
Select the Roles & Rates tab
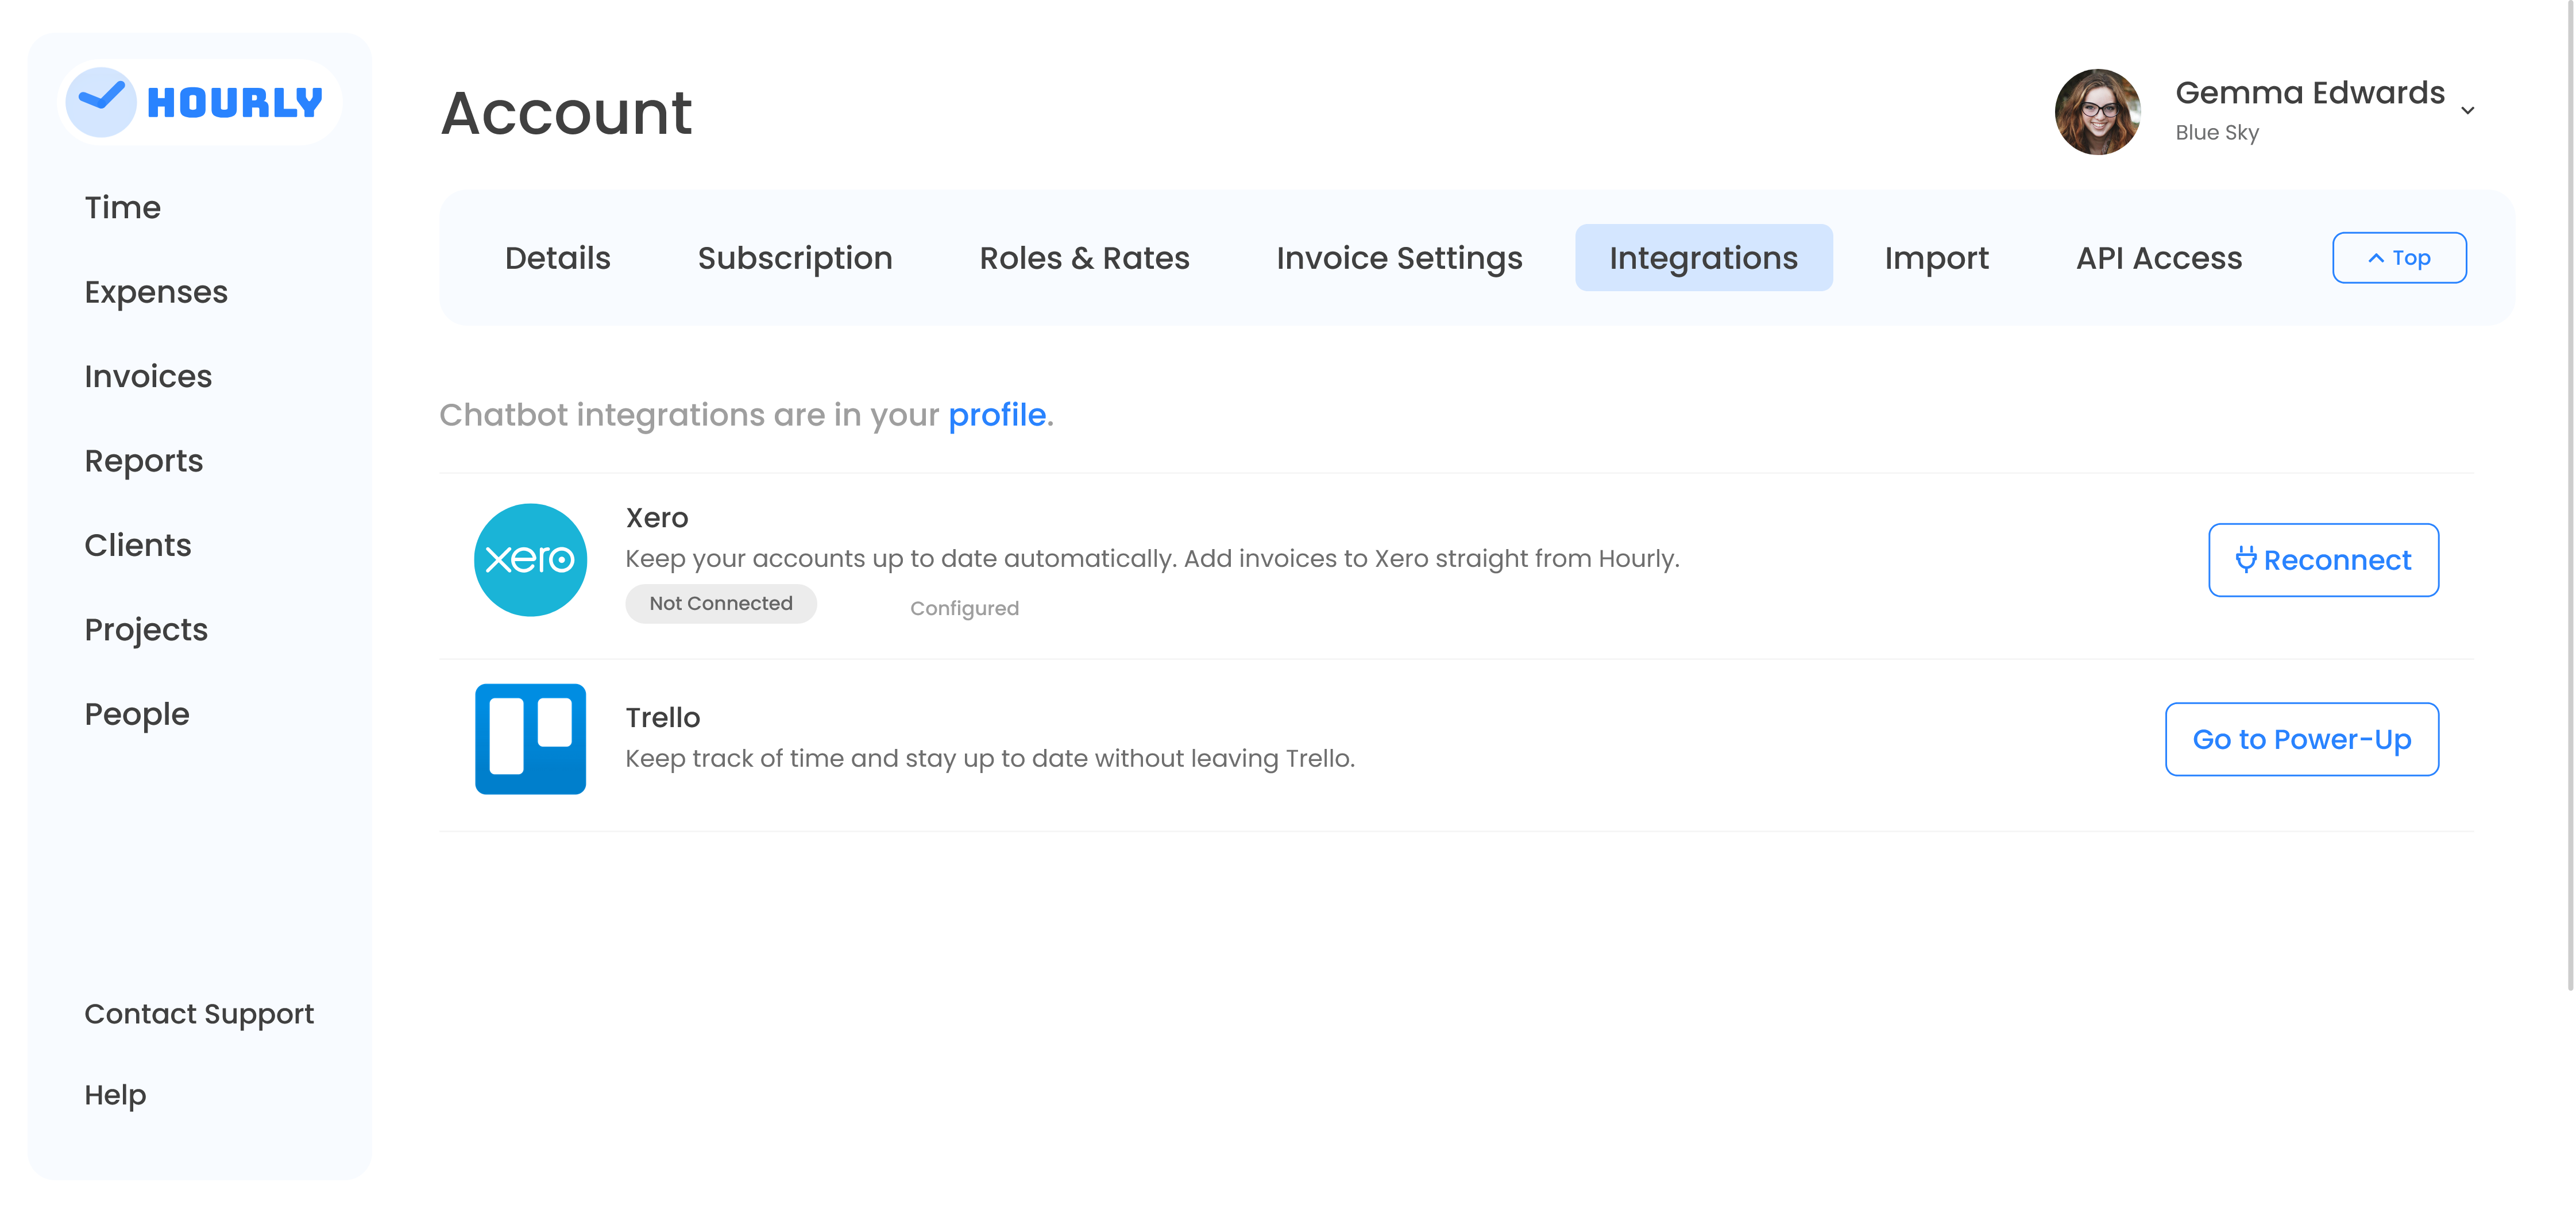(x=1084, y=258)
